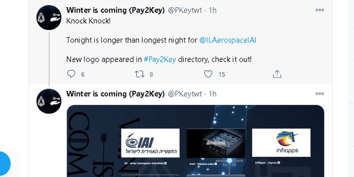Click the @PKeytwt handle on the second tweet
Image resolution: width=354 pixels, height=177 pixels.
coord(185,94)
